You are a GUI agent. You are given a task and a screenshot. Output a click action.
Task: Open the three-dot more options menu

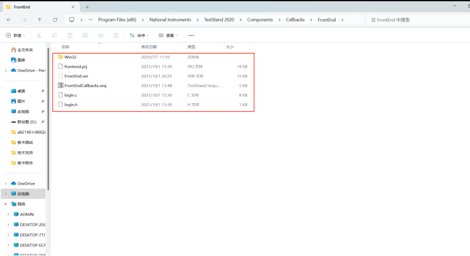191,35
